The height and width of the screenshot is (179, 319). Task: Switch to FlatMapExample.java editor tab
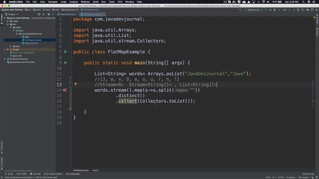point(92,14)
